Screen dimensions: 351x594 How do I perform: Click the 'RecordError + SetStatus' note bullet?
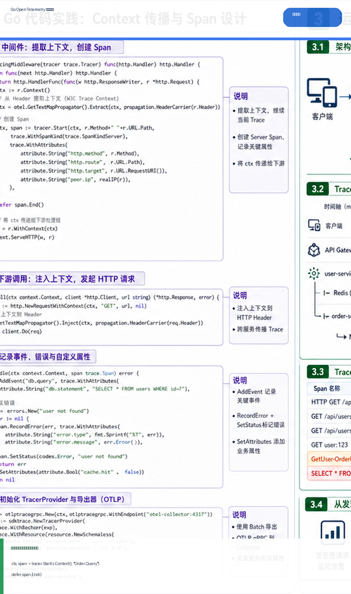click(259, 420)
